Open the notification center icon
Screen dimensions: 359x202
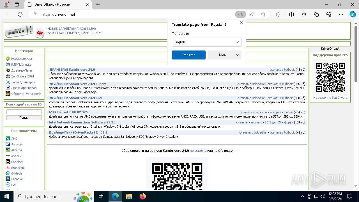point(350,196)
